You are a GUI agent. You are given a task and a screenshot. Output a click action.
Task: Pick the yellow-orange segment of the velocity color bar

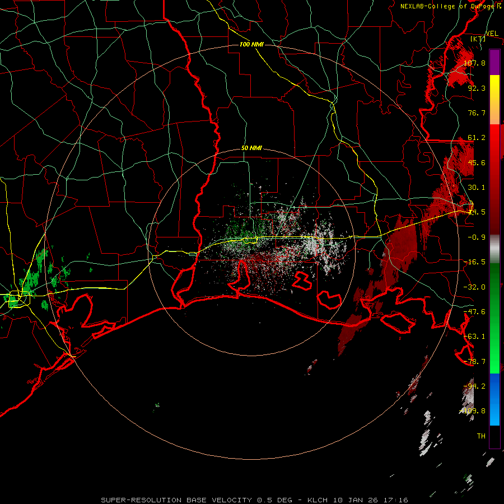[x=494, y=100]
